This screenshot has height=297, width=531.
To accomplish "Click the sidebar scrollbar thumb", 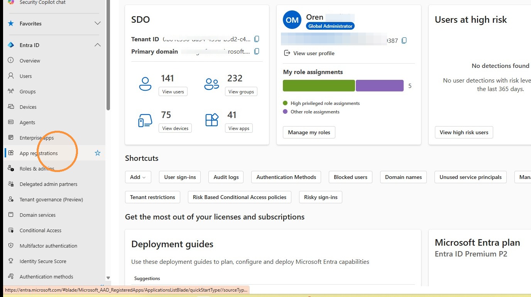I will [x=108, y=55].
